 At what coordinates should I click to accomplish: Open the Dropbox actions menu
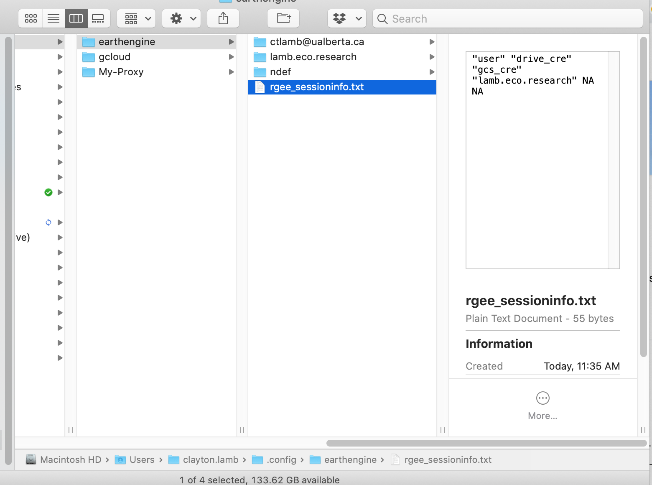346,18
